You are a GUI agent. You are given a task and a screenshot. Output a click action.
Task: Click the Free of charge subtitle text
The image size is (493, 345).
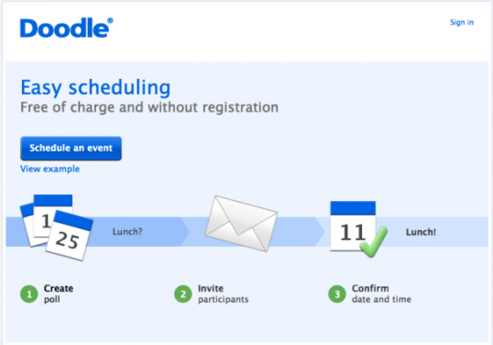tap(149, 107)
